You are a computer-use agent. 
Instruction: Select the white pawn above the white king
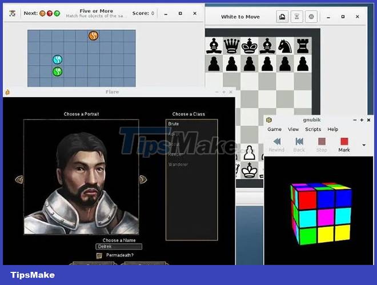(x=249, y=152)
